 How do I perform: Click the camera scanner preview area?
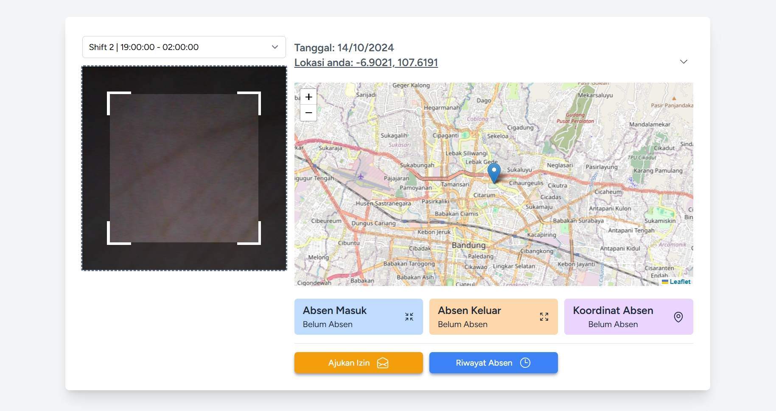click(184, 168)
